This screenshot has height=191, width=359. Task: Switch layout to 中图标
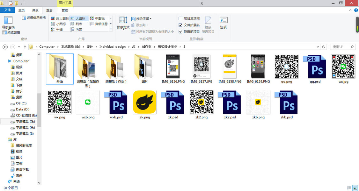[x=97, y=18]
